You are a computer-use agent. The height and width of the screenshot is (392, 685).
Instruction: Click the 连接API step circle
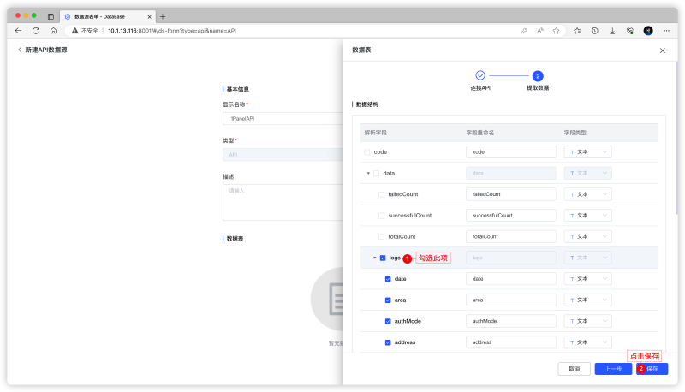point(480,75)
